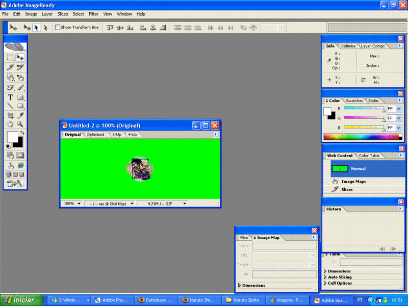Select the Eyedropper tool

(x=20, y=115)
